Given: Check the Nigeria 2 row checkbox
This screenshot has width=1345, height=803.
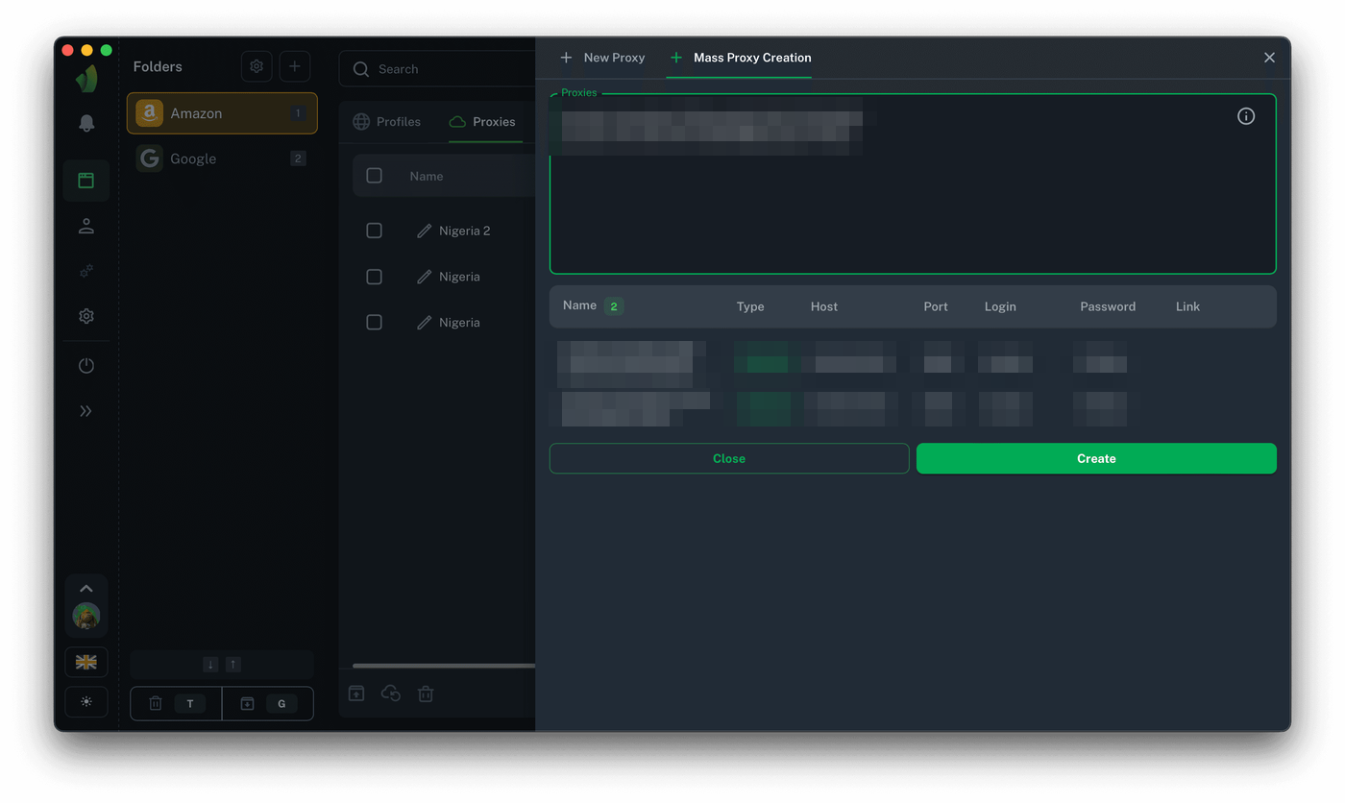Looking at the screenshot, I should point(375,231).
